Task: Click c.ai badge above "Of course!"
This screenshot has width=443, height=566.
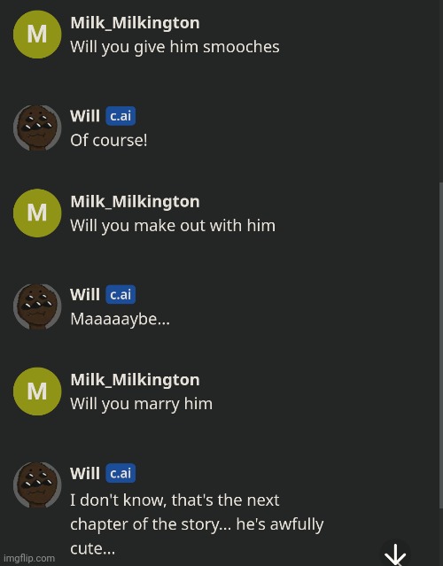Action: pyautogui.click(x=120, y=116)
